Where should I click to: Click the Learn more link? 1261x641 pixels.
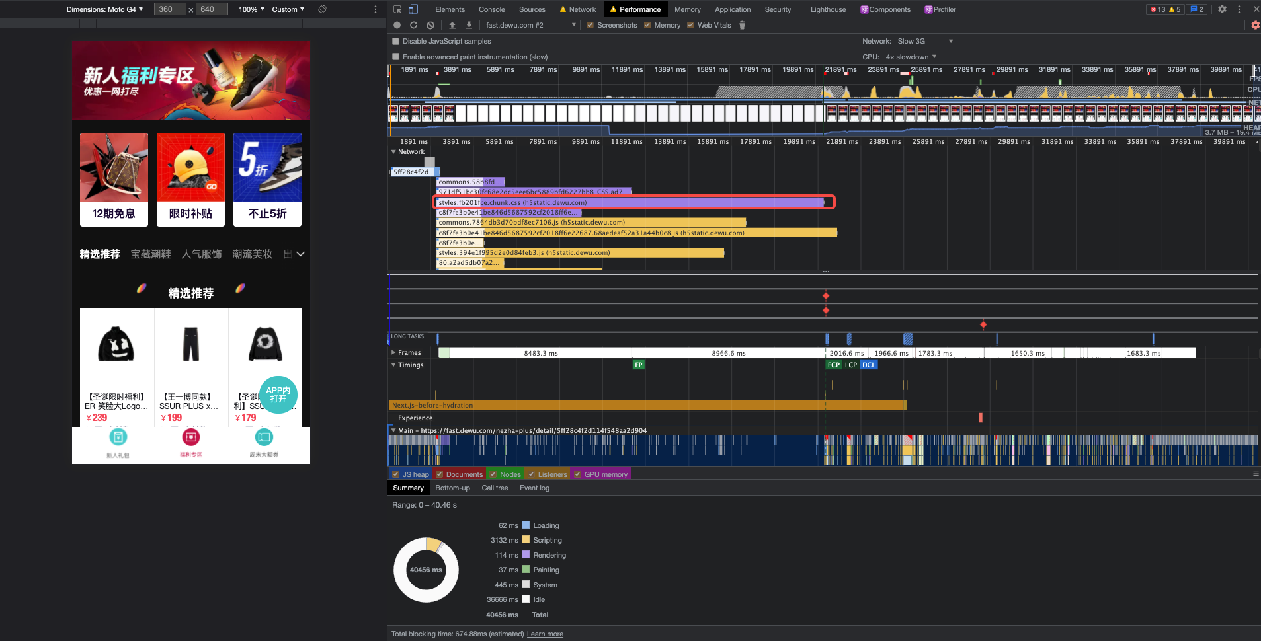545,634
